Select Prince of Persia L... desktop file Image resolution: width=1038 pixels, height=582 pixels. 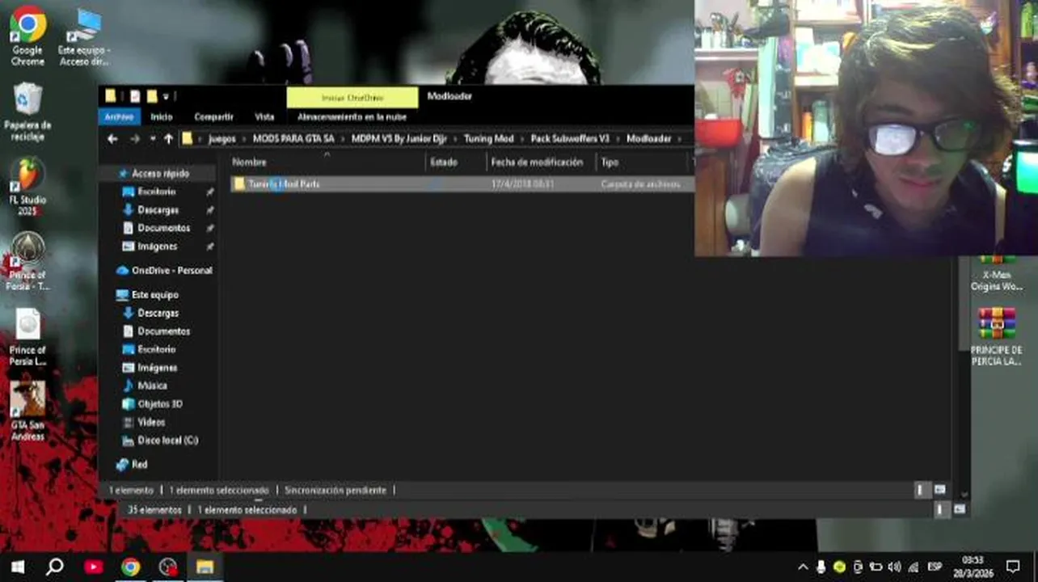click(x=27, y=337)
